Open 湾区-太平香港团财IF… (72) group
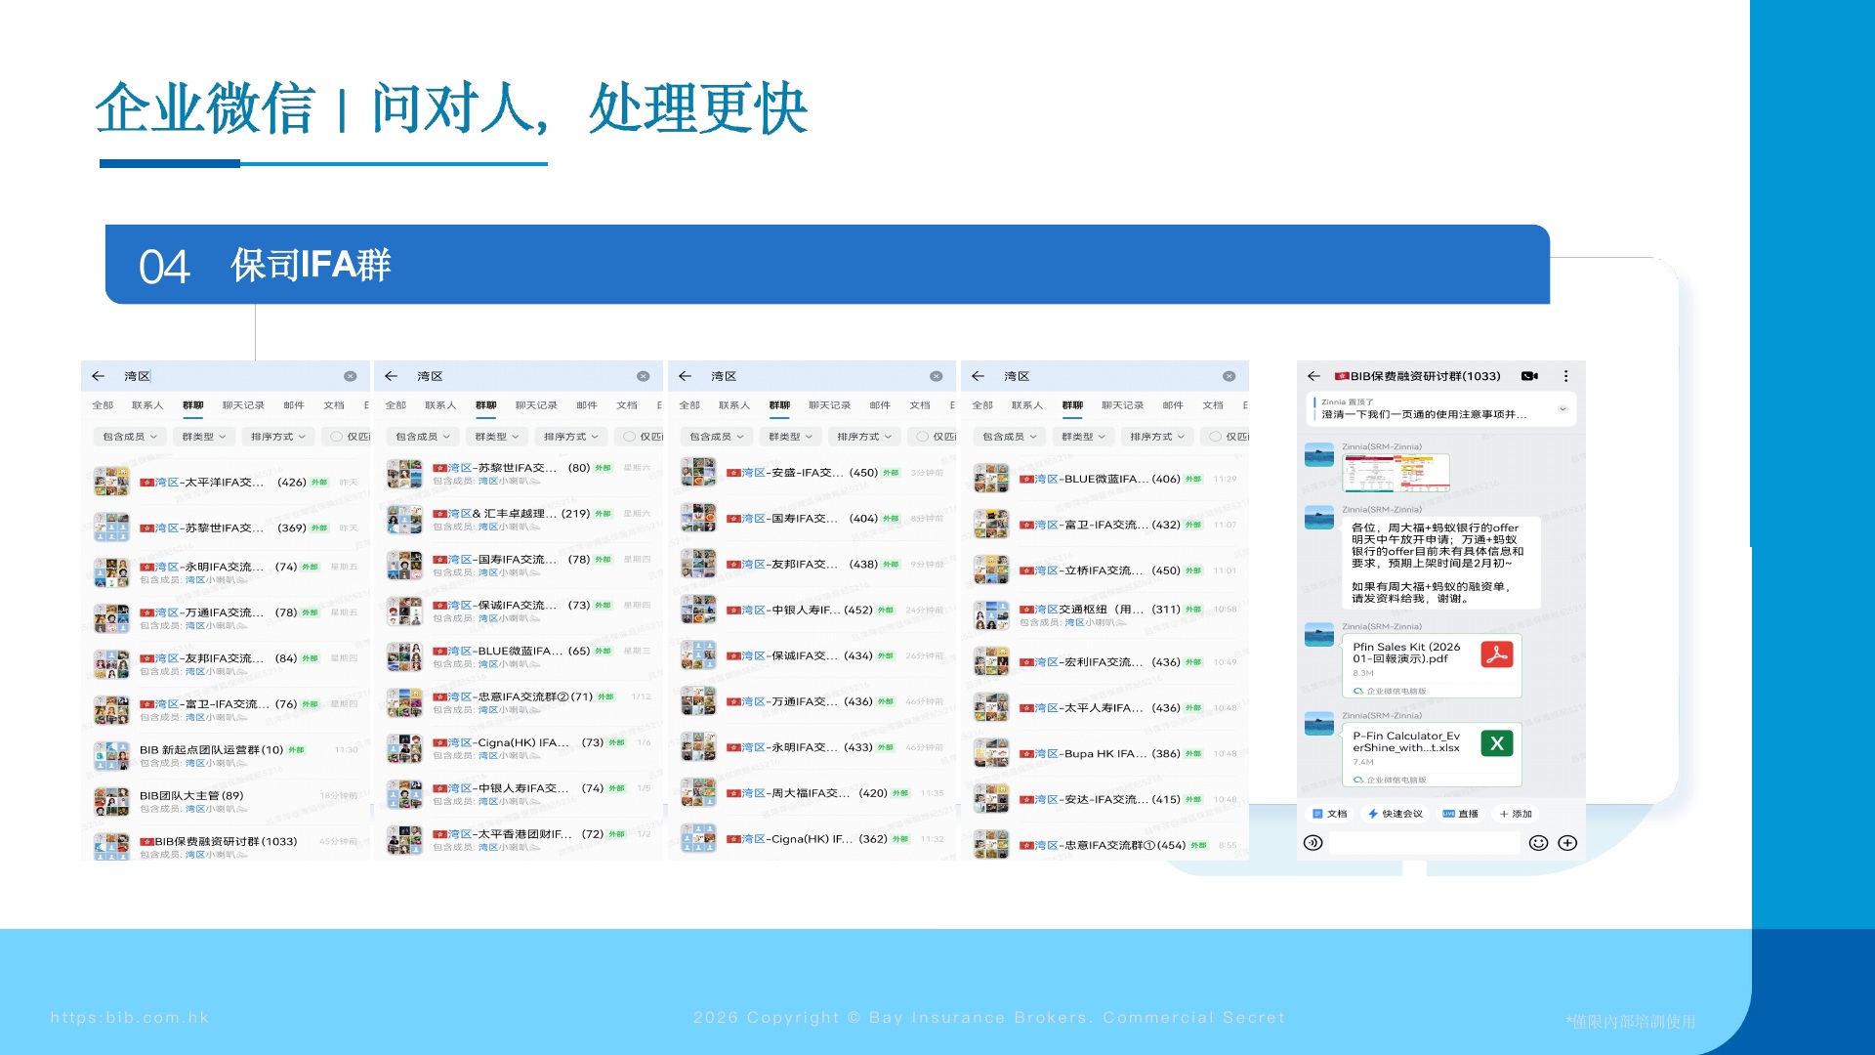Viewport: 1875px width, 1055px height. point(519,839)
